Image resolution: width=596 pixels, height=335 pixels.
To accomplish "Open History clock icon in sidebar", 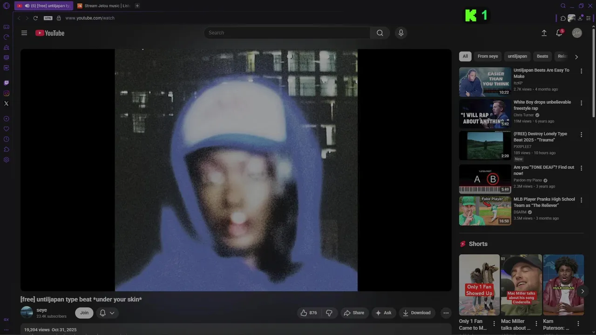I will pos(6,139).
